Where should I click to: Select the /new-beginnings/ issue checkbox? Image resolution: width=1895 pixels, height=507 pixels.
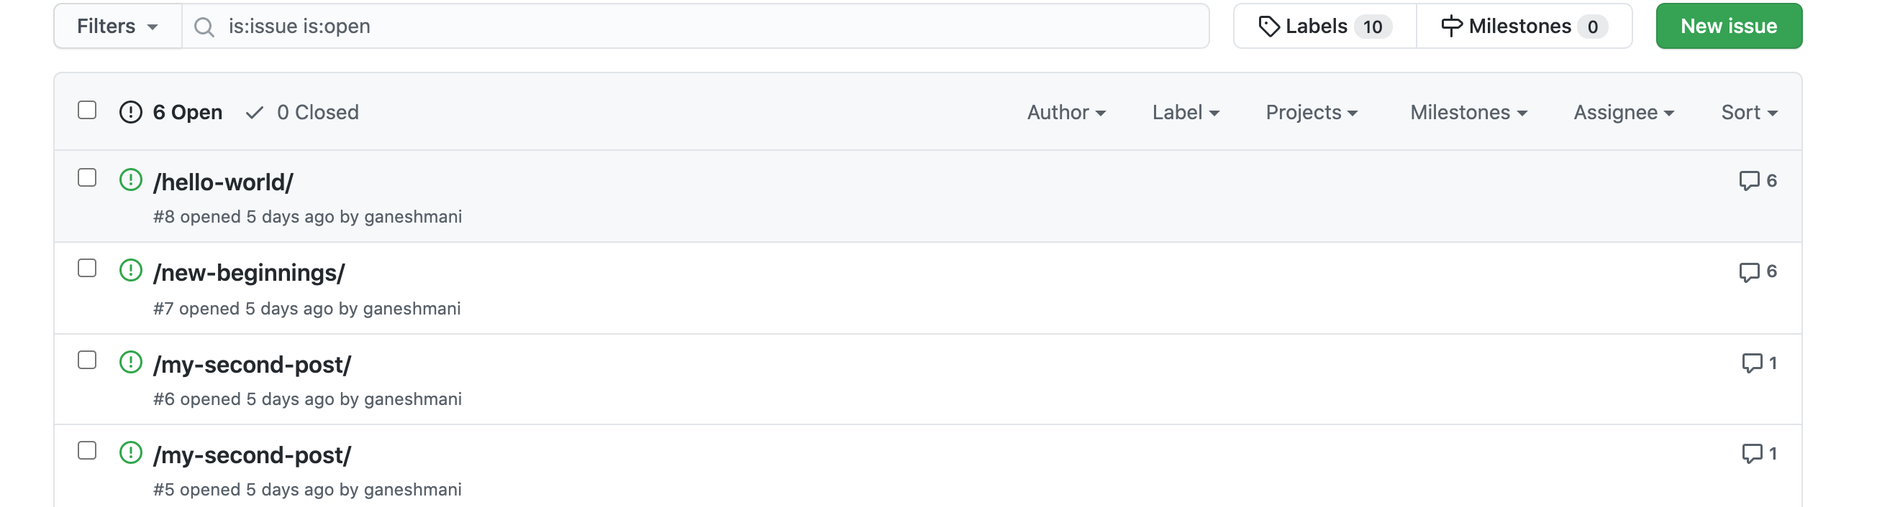[87, 269]
